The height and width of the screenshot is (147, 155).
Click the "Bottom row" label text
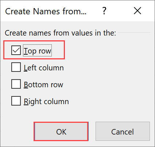pyautogui.click(x=43, y=85)
